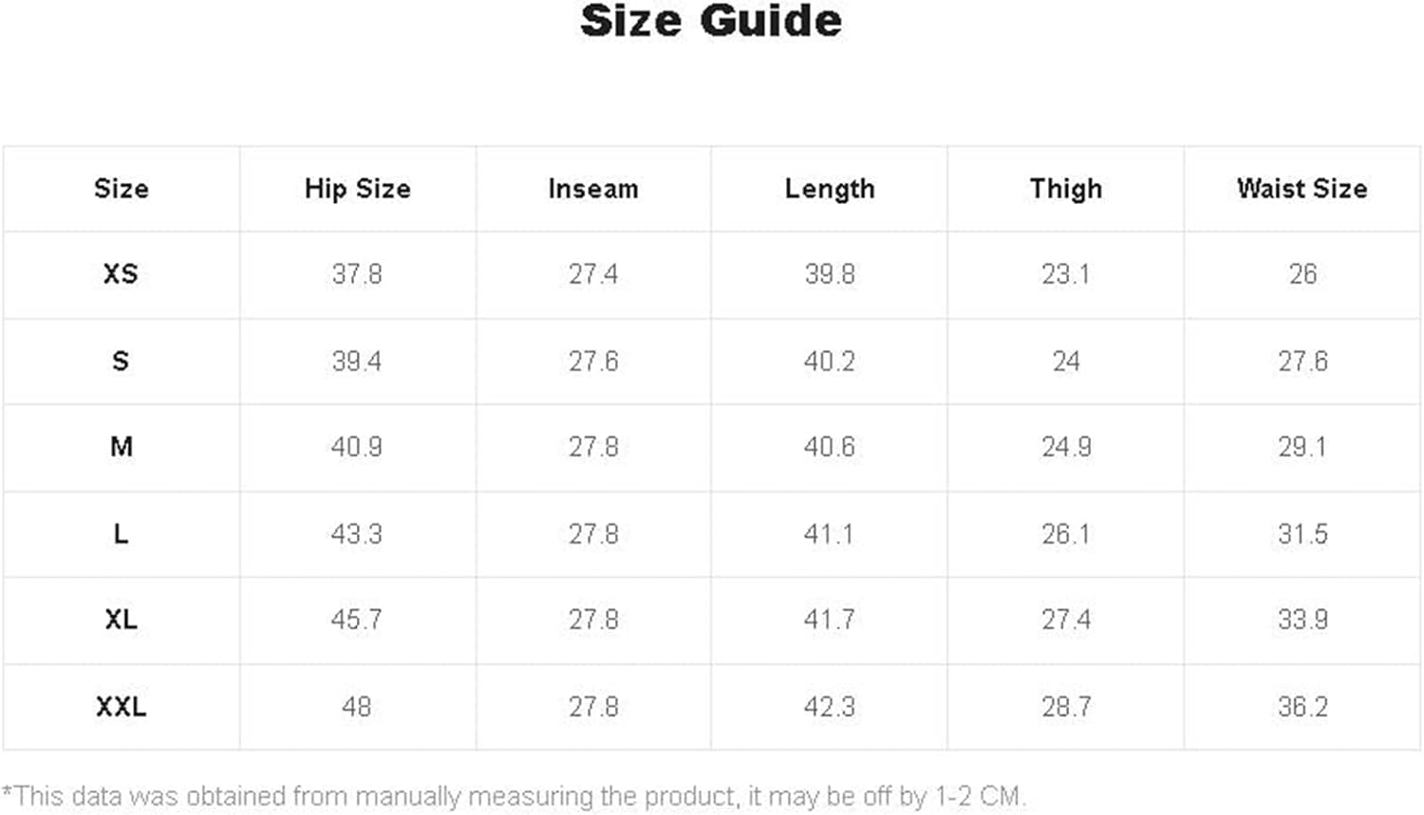The image size is (1424, 815).
Task: Click the S length value 40.2
Action: pos(830,361)
